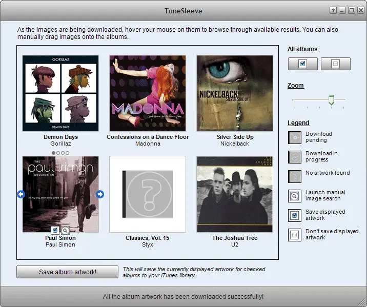Click the Zoom slider handle

331,100
